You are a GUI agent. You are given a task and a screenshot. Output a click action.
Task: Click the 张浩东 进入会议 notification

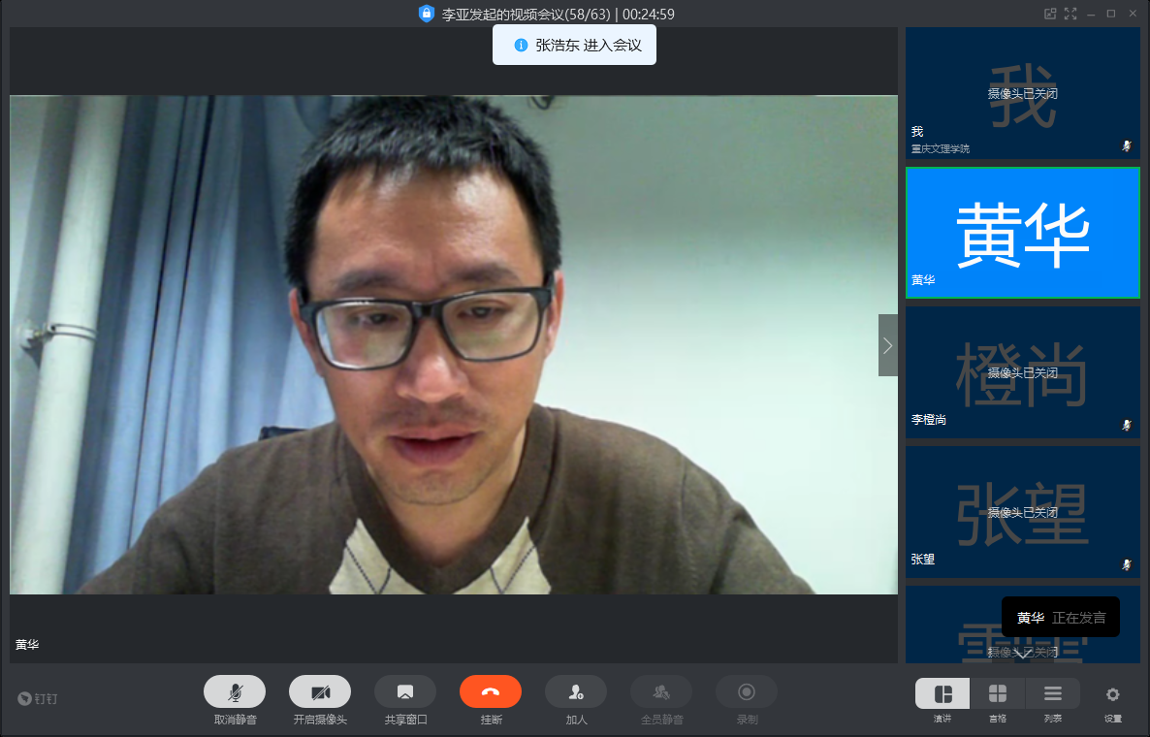click(x=574, y=45)
